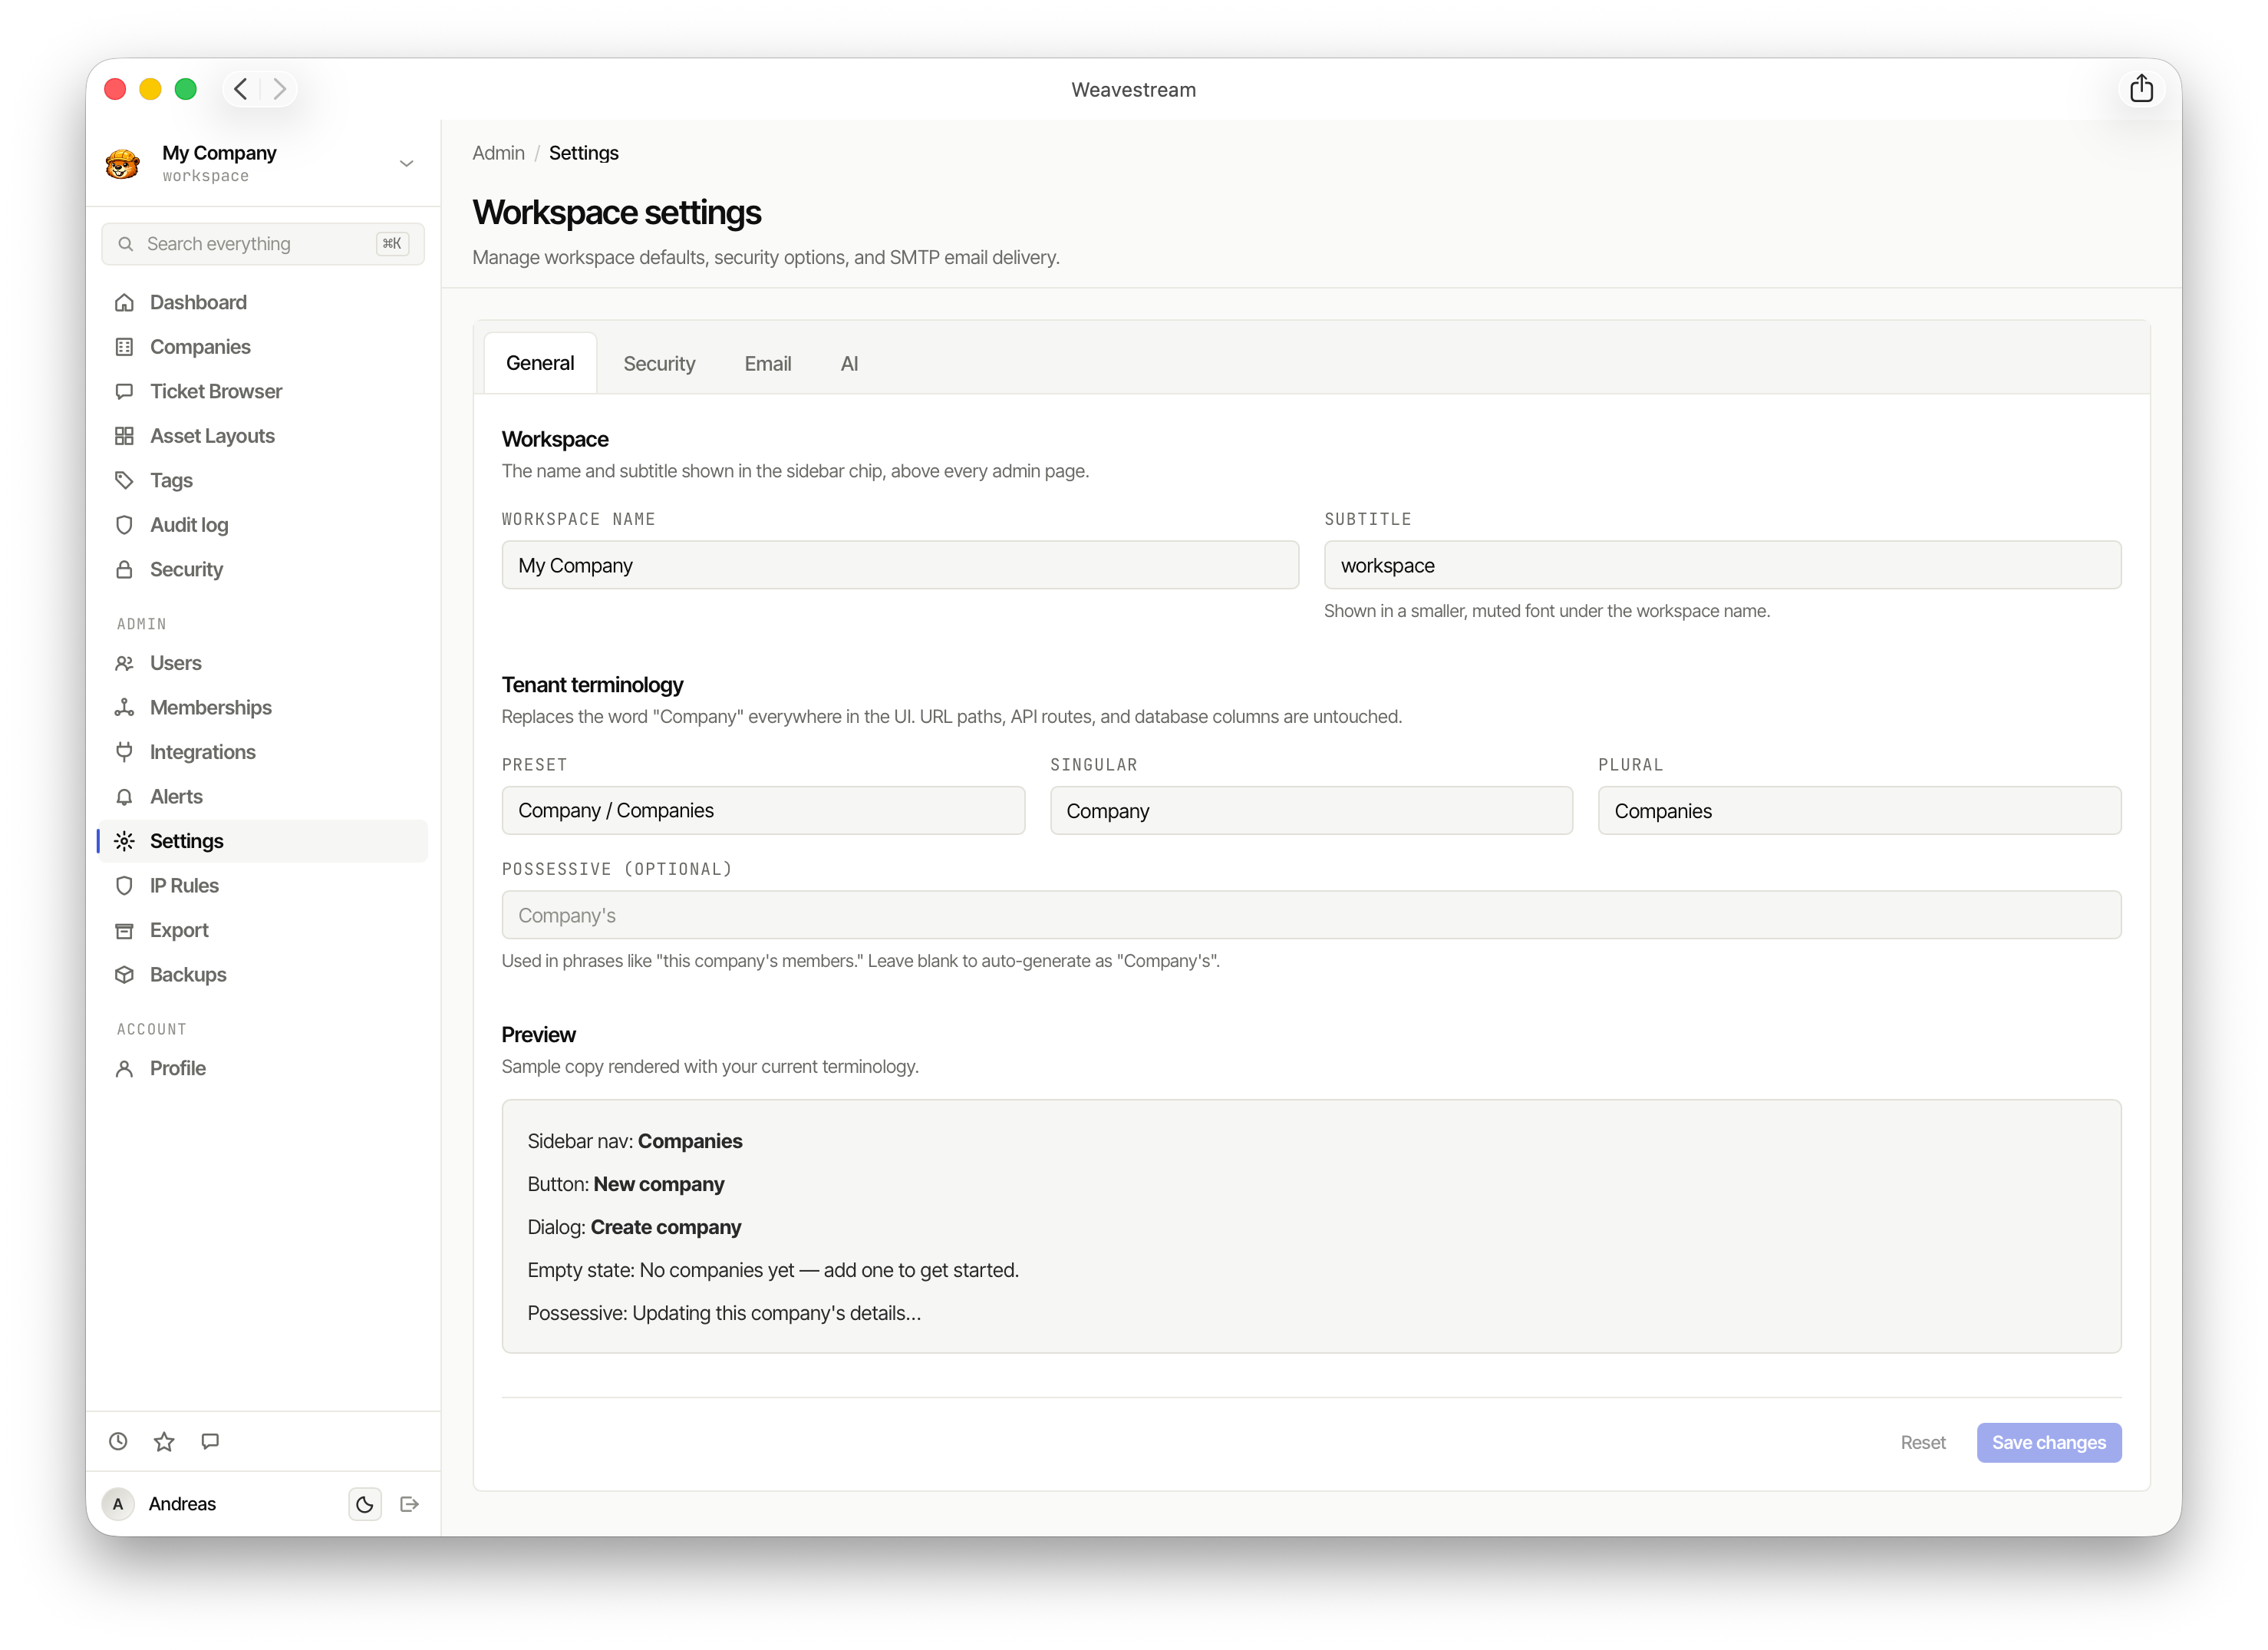Switch to the Security tab
The width and height of the screenshot is (2268, 1650).
click(x=659, y=364)
